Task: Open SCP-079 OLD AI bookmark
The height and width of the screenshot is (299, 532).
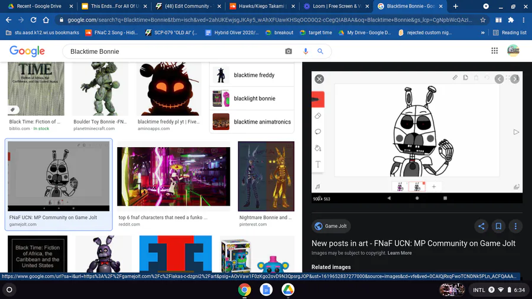Action: (171, 32)
